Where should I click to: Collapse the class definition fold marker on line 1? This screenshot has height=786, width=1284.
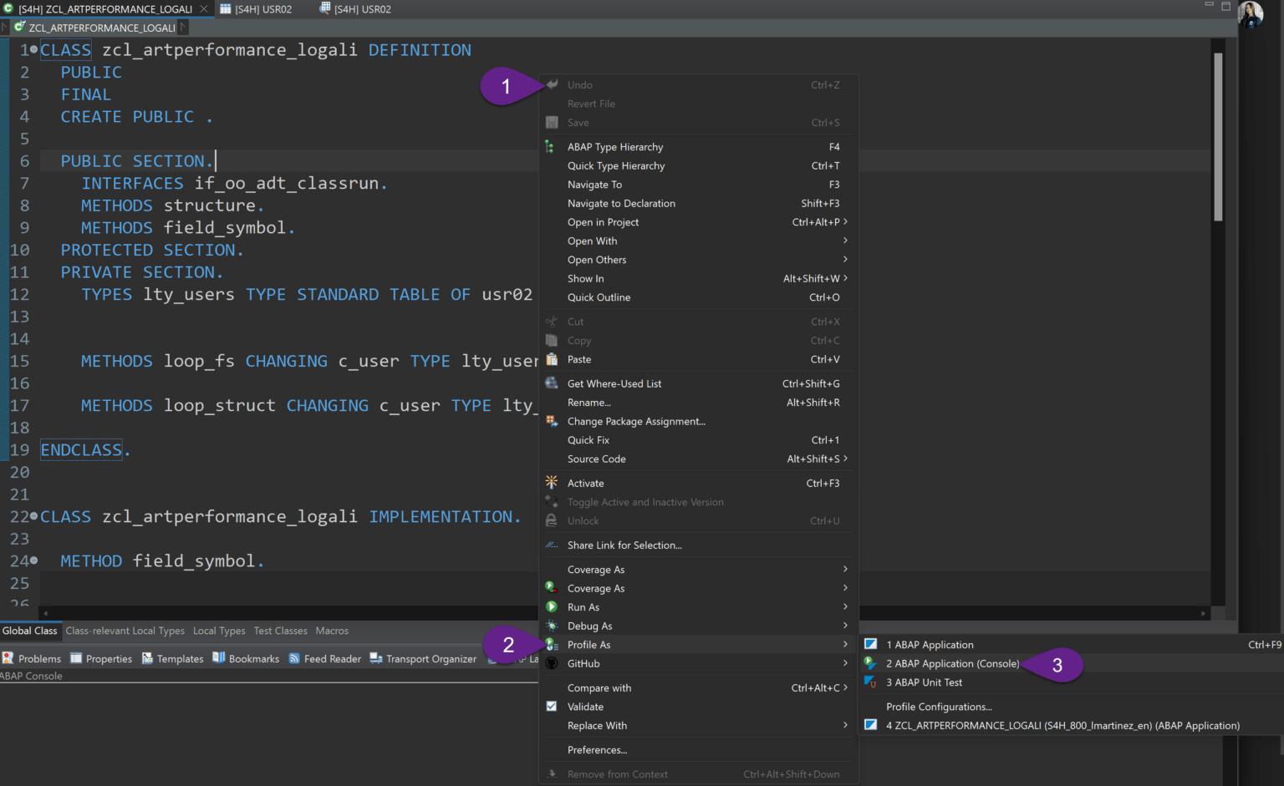33,50
